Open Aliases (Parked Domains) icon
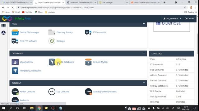Image resolution: width=199 pixels, height=111 pixels. coord(88,92)
